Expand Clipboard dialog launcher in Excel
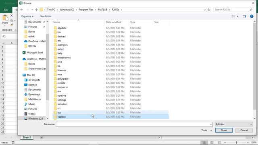Screen dimensions: 258x145 [16, 30]
